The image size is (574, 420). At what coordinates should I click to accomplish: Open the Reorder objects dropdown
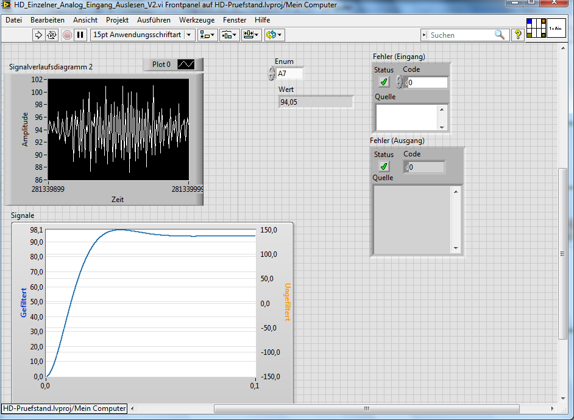point(274,35)
